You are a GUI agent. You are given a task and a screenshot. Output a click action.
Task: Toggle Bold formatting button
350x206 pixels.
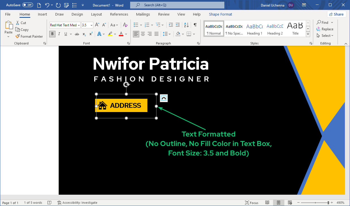(52, 34)
